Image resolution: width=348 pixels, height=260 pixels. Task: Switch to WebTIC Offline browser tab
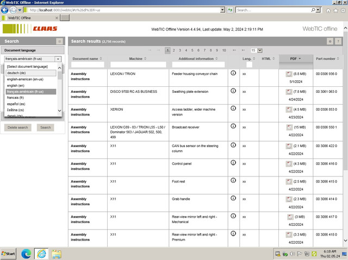[30, 18]
